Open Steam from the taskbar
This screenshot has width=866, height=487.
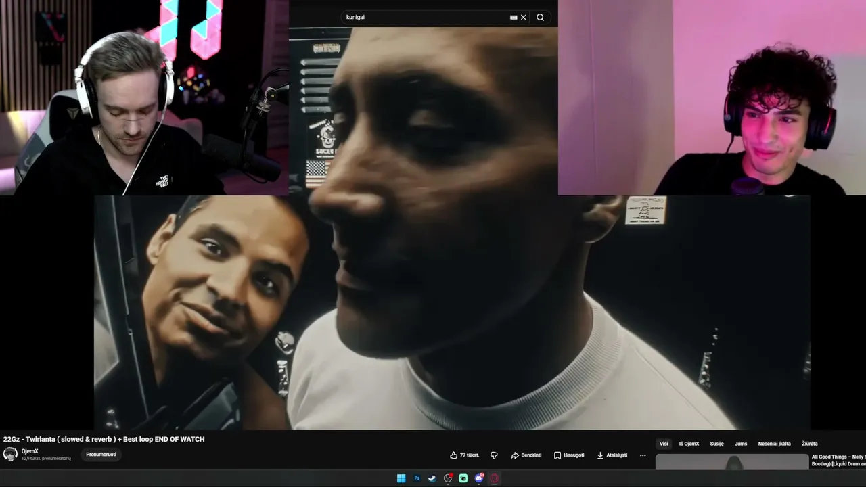(432, 478)
